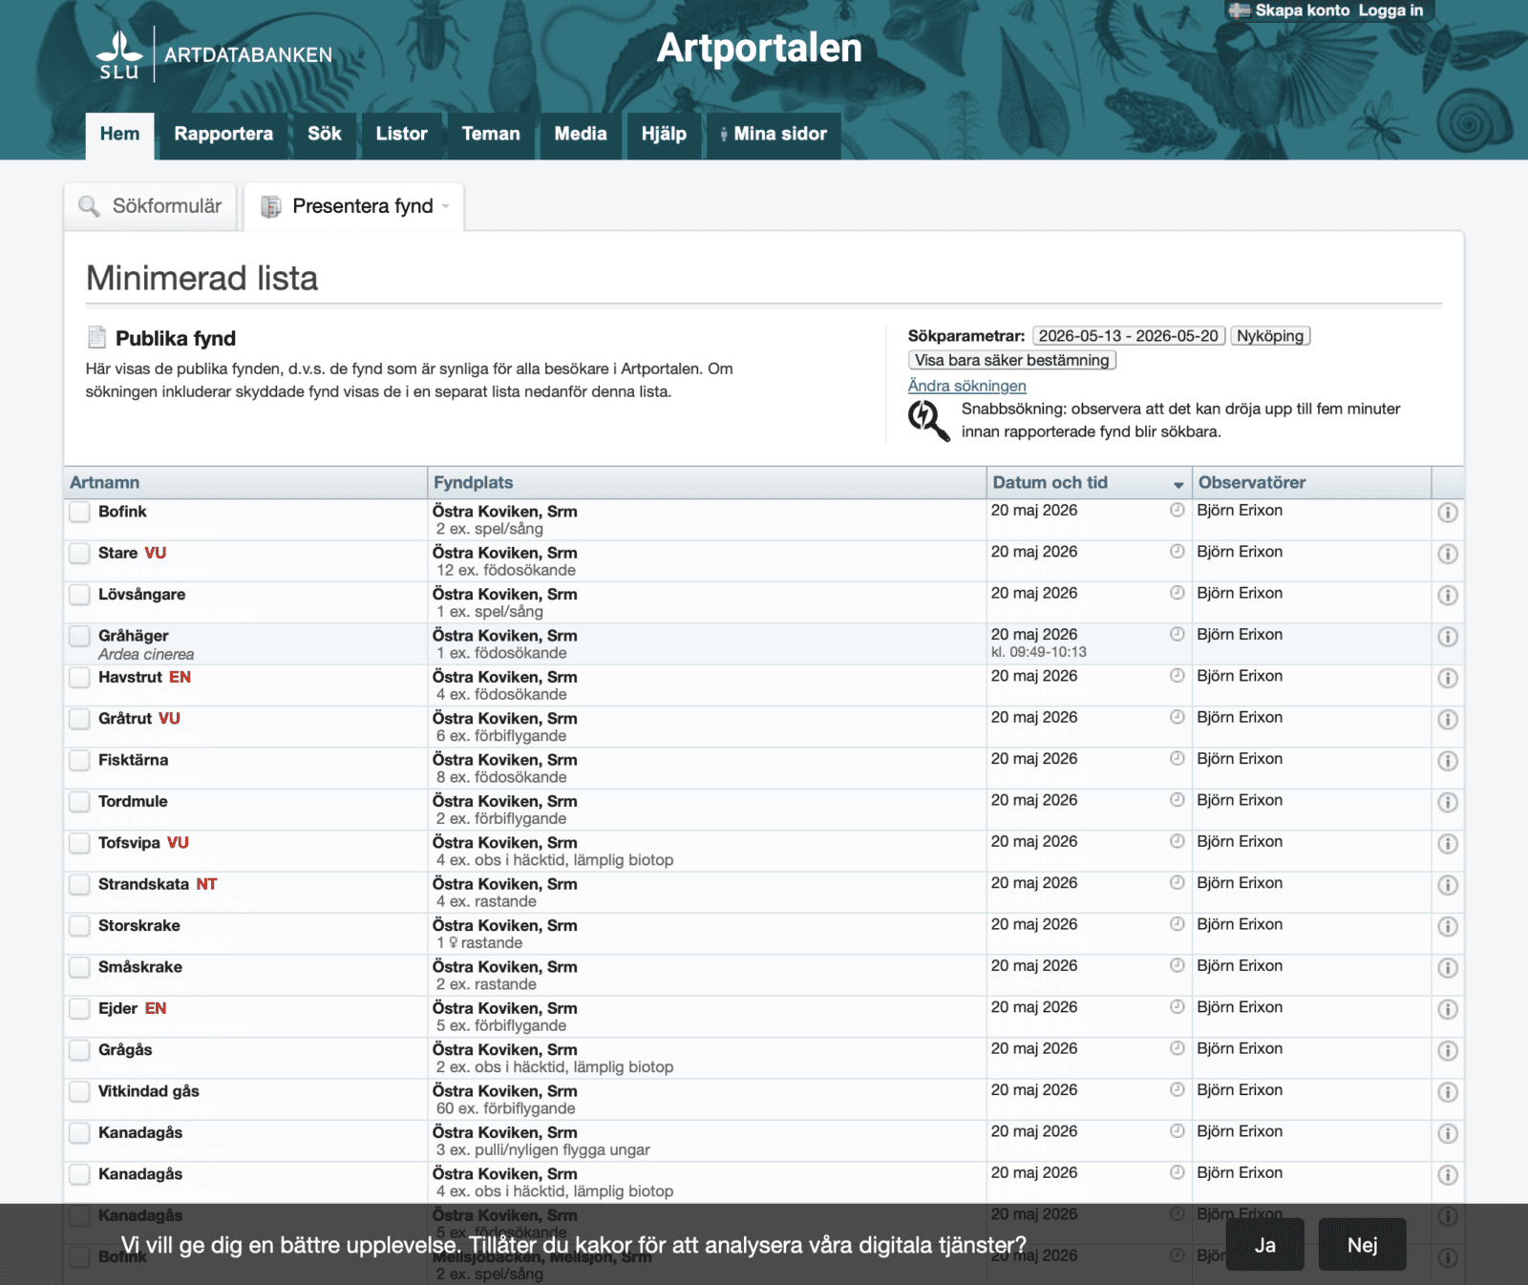Viewport: 1528px width, 1285px height.
Task: Click the SLU Artdatabanken logo
Action: coord(214,55)
